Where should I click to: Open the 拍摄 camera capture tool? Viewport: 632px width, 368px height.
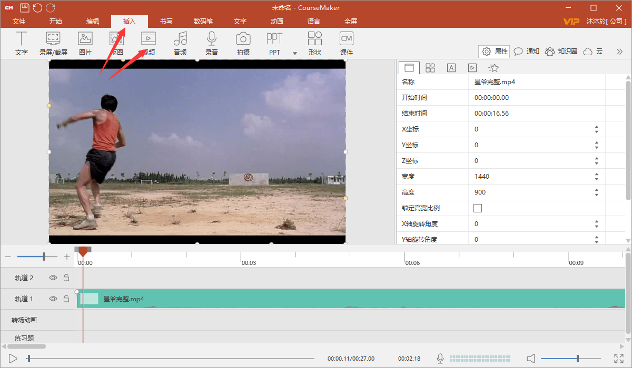[x=243, y=43]
